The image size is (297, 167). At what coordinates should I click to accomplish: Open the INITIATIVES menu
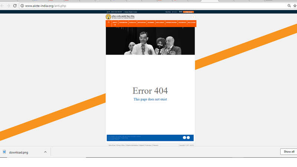[142, 22]
